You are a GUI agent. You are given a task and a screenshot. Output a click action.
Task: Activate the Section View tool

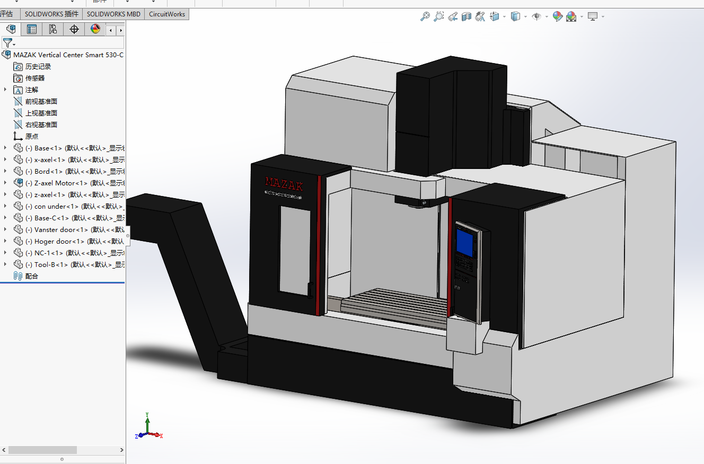(467, 16)
